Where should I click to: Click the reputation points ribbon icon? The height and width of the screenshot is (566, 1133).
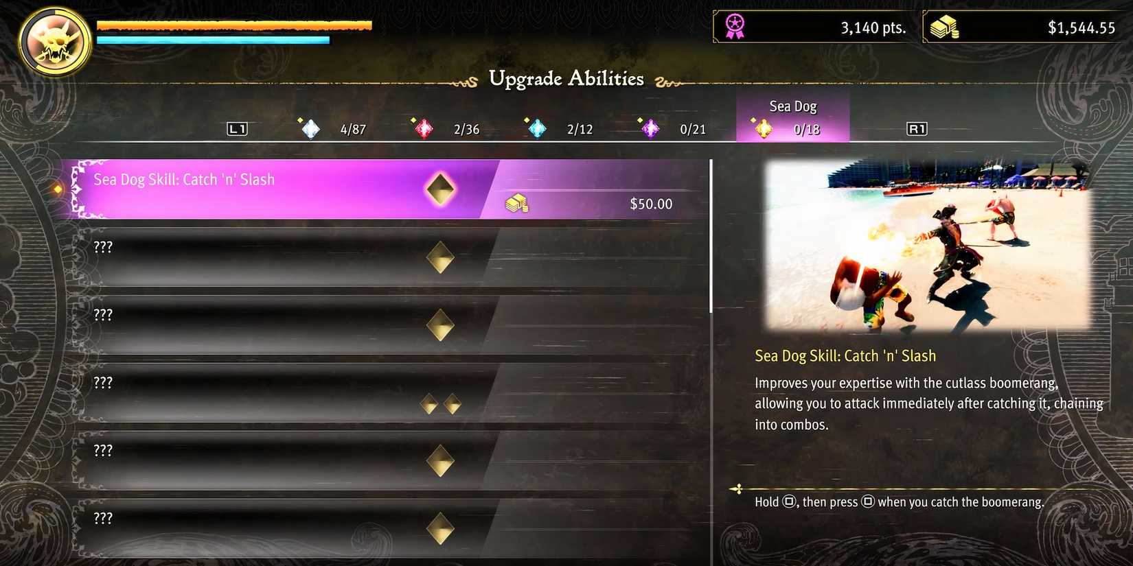pos(735,27)
